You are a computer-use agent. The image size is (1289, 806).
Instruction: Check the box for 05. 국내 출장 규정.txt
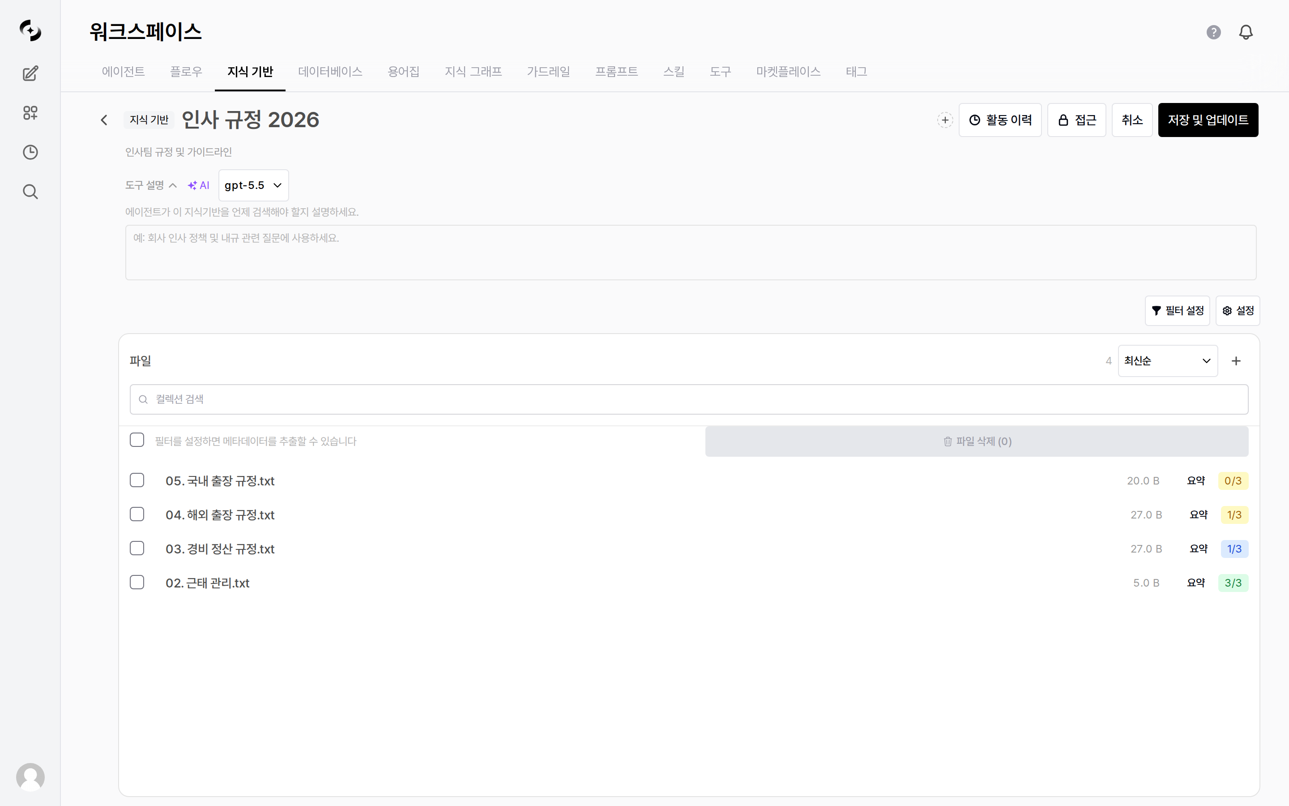137,480
